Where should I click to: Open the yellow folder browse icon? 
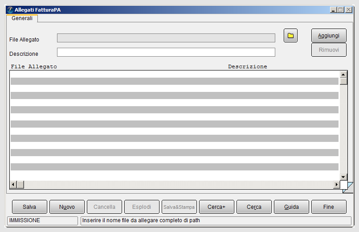(x=290, y=36)
